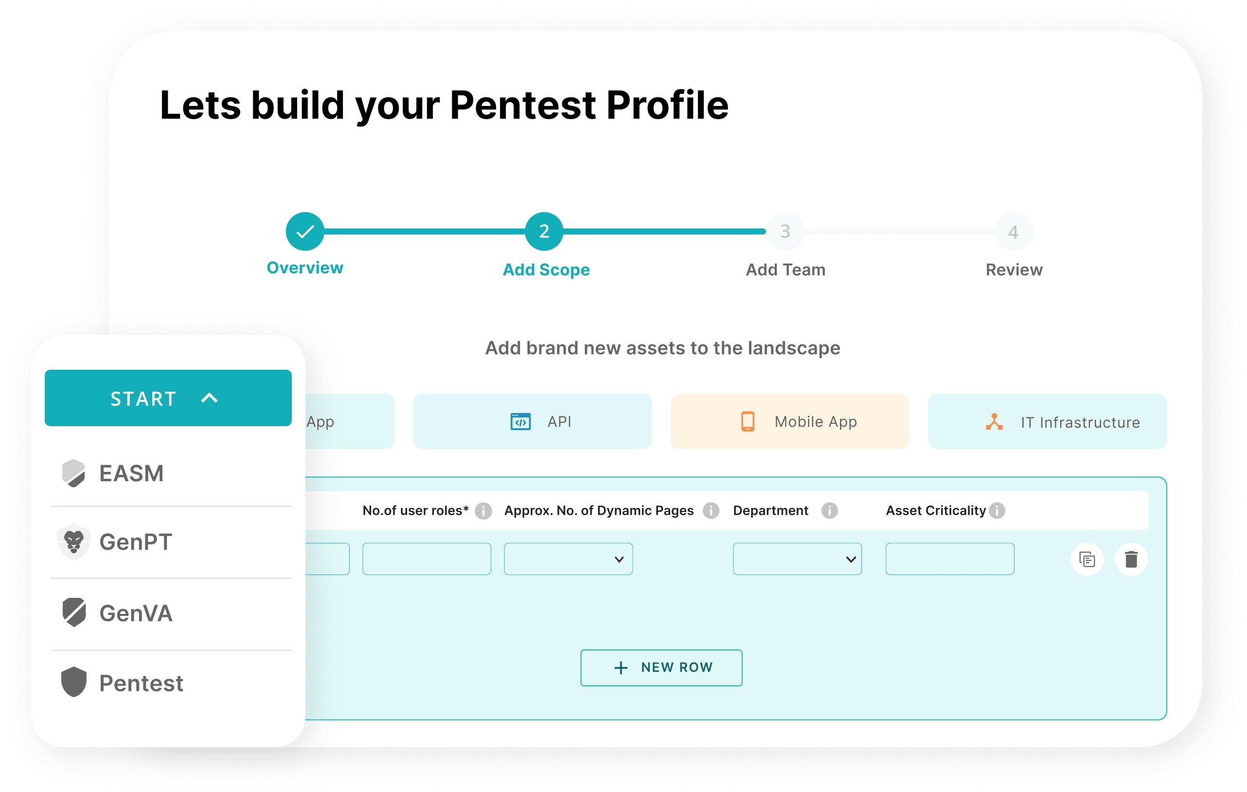
Task: Click the EASM shield icon
Action: (x=73, y=473)
